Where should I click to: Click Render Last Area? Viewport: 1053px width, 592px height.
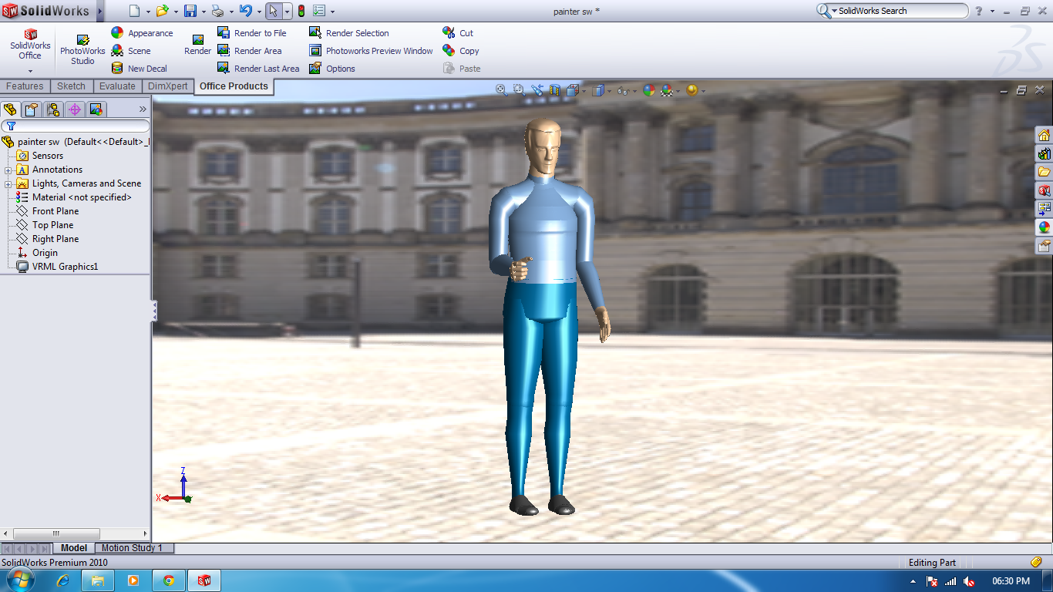coord(258,69)
